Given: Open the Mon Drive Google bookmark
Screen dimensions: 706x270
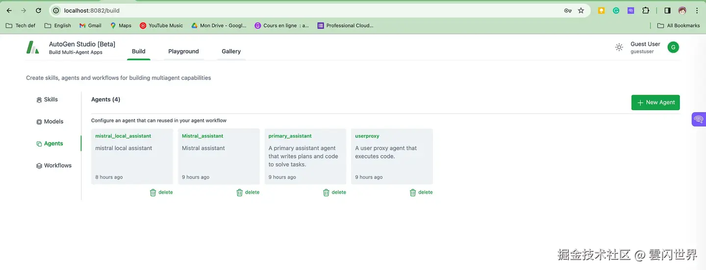Looking at the screenshot, I should [219, 25].
